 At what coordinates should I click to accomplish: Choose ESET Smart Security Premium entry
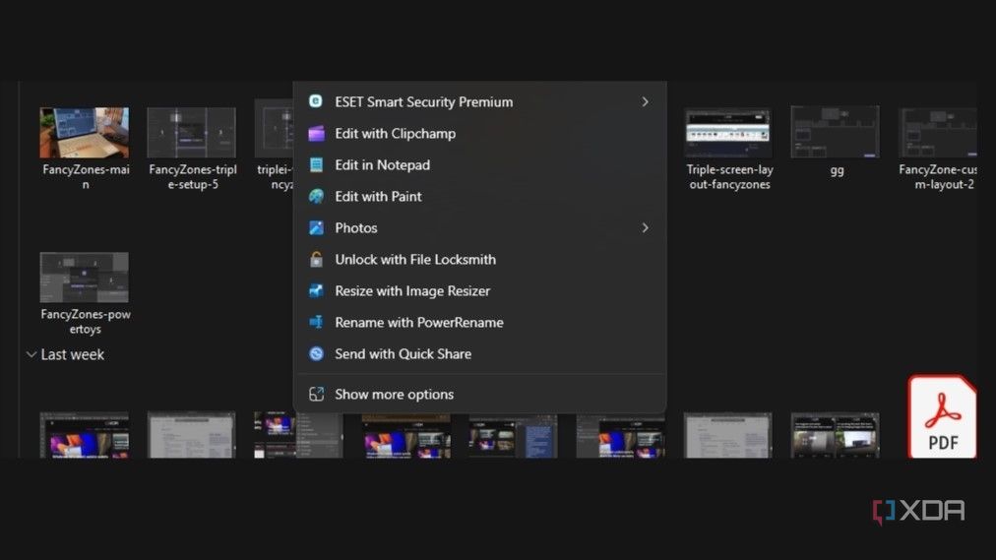tap(479, 101)
